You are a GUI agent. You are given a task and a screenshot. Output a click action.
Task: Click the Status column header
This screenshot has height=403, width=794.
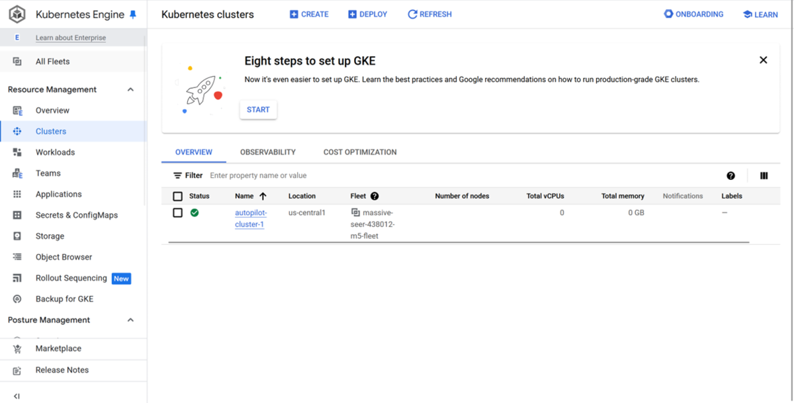tap(199, 196)
